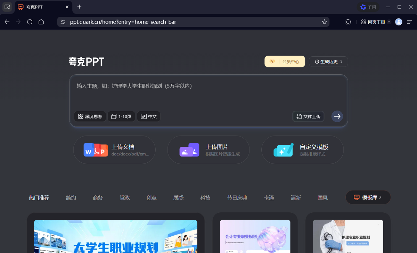
Task: Choose the 上传图片 upload image card
Action: 208,150
